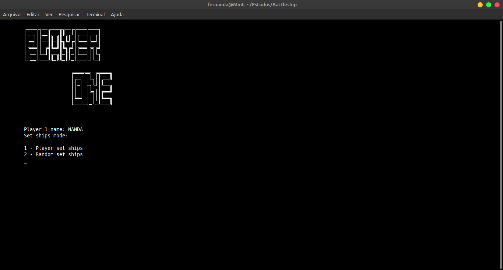
Task: Click the ONE ASCII art banner
Action: [91, 88]
